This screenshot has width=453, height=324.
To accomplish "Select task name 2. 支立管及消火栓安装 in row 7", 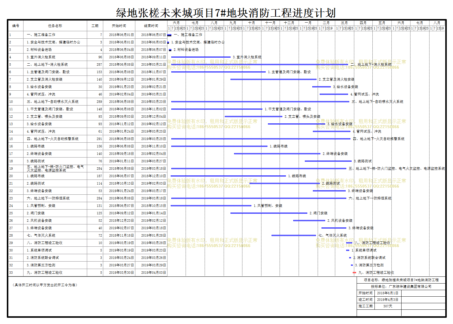I will [x=45, y=79].
